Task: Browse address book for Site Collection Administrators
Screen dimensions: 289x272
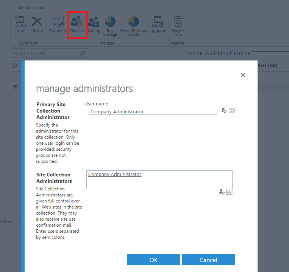Action: point(230,192)
